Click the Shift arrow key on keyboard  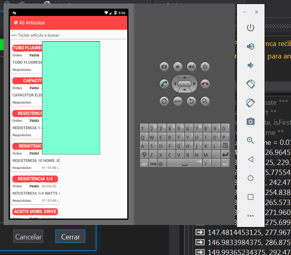coord(144,155)
